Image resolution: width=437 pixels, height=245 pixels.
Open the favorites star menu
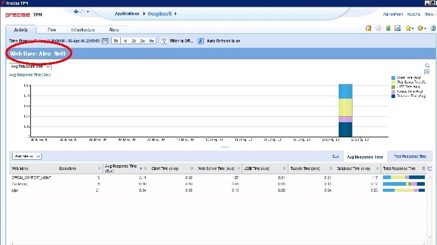410,28
